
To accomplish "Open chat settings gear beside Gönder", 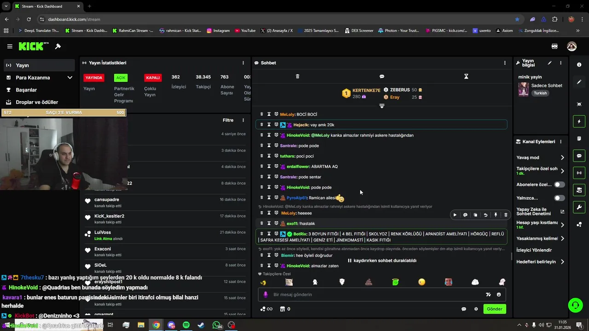I will point(476,309).
